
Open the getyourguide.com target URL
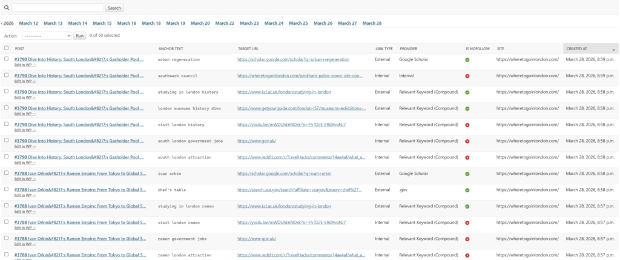[302, 108]
